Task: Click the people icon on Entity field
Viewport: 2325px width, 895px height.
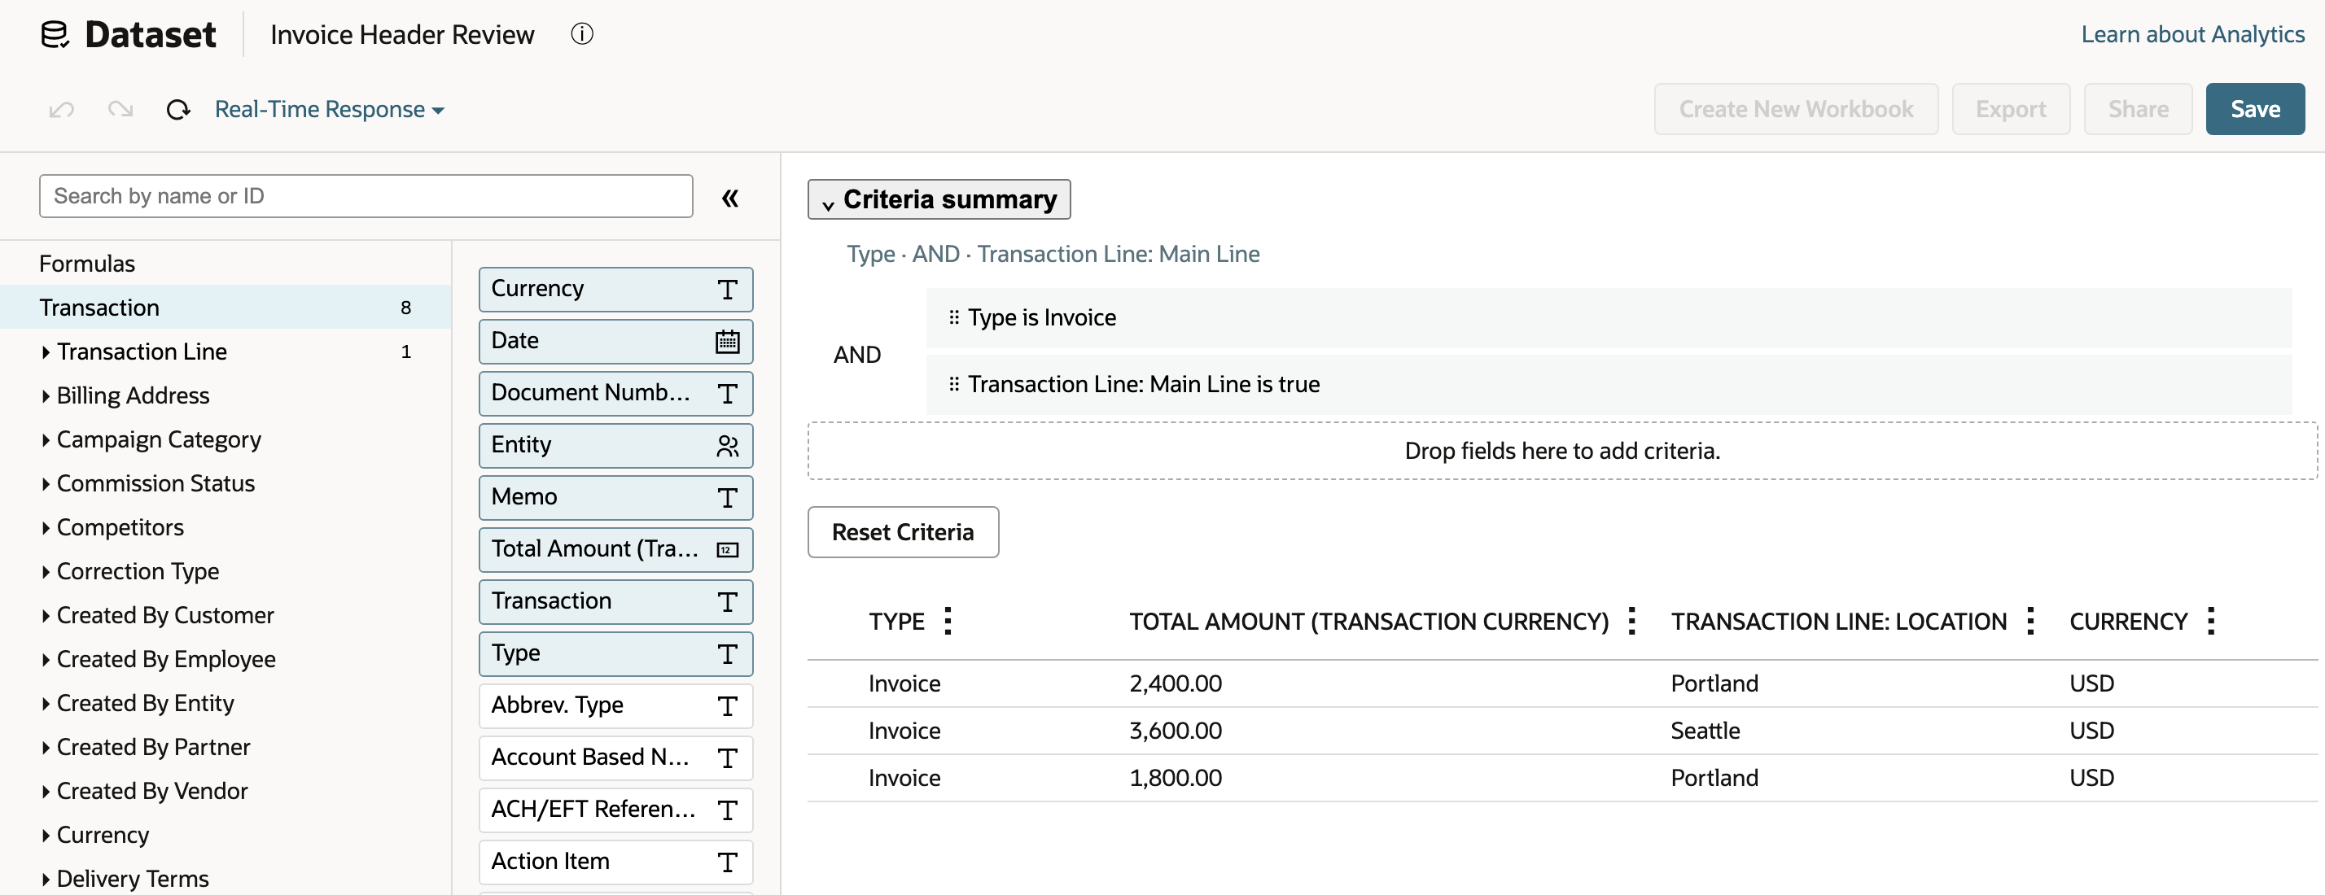Action: tap(728, 446)
